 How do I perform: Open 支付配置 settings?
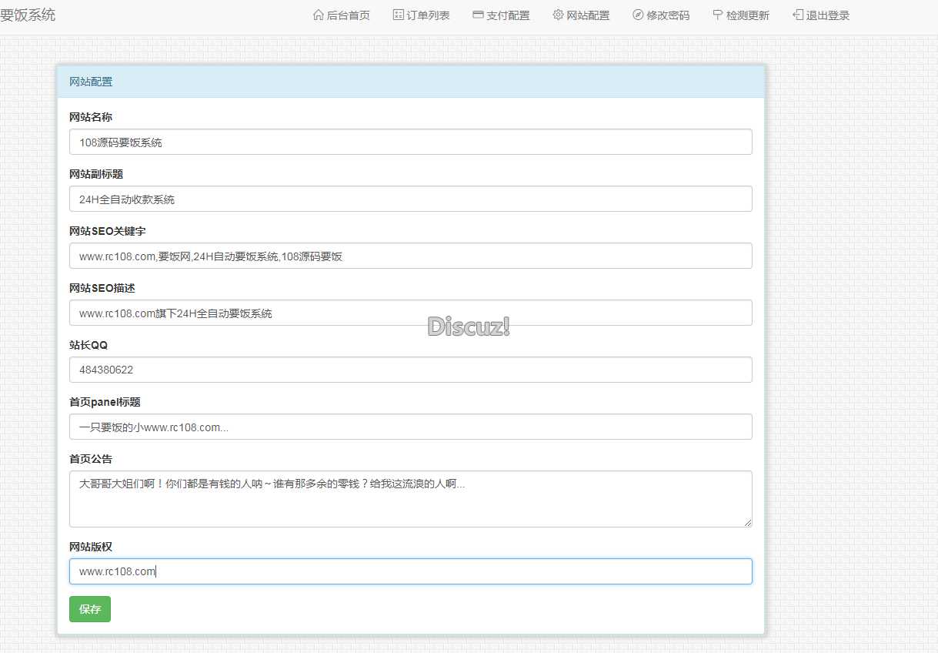(501, 15)
